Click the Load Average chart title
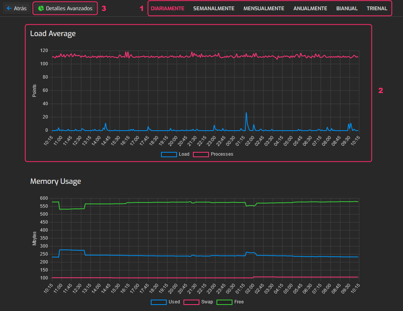The width and height of the screenshot is (403, 311). pyautogui.click(x=53, y=34)
